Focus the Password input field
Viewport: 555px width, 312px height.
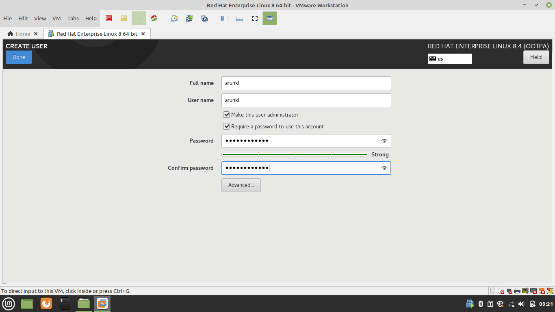(x=306, y=141)
